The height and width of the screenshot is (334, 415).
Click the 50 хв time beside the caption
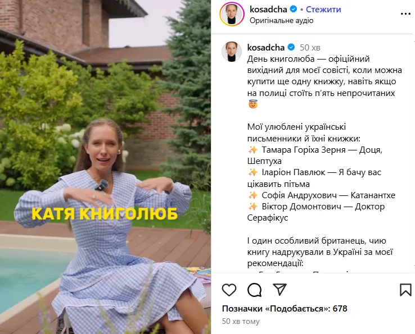tap(310, 48)
